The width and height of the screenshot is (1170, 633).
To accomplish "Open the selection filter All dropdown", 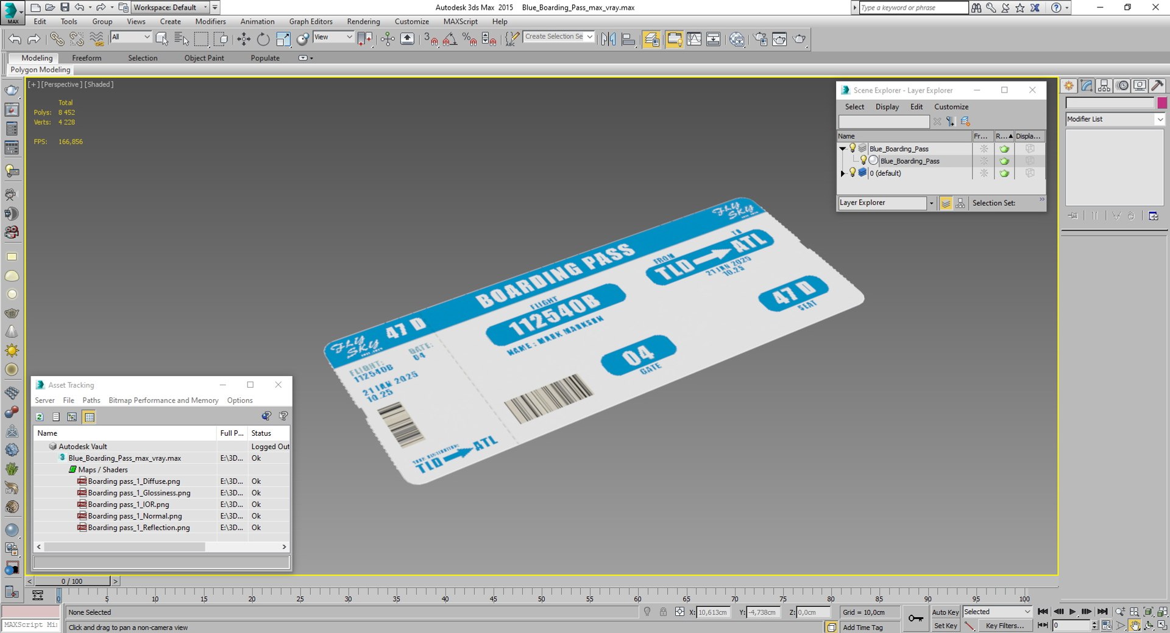I will (131, 37).
